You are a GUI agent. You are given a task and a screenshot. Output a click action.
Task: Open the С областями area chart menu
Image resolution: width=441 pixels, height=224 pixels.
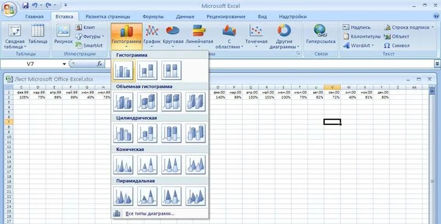[229, 37]
